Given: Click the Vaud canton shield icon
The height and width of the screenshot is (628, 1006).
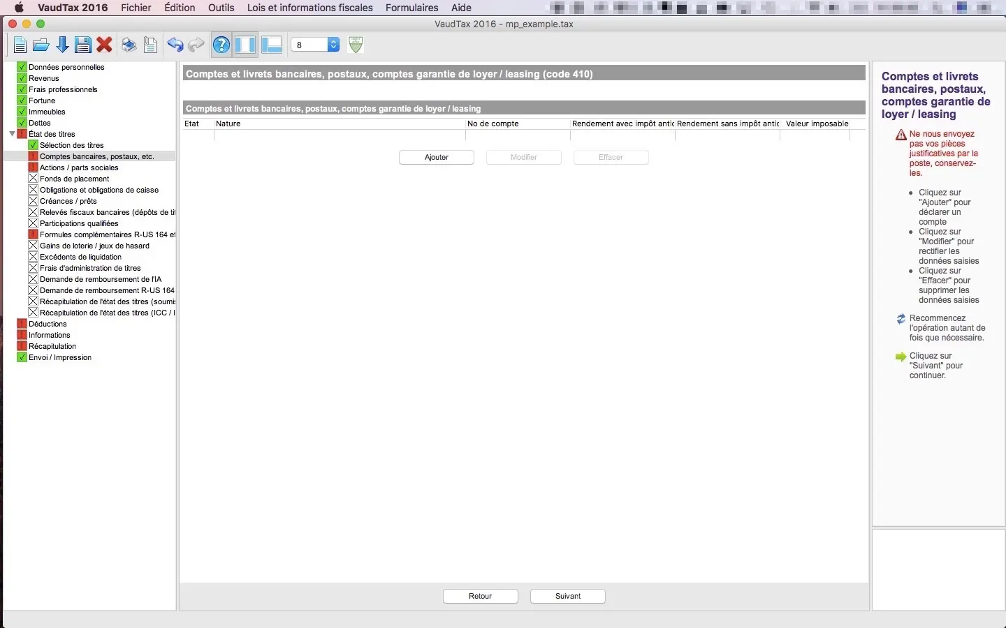Looking at the screenshot, I should [356, 45].
